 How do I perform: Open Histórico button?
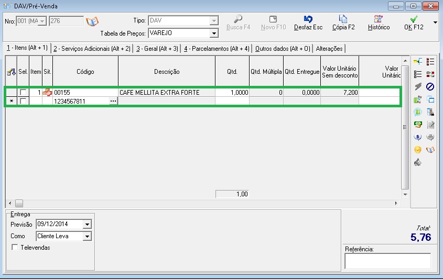pos(379,23)
